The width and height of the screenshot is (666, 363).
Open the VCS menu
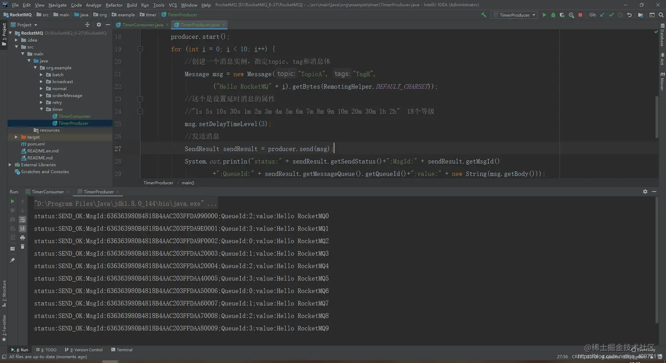click(x=173, y=5)
